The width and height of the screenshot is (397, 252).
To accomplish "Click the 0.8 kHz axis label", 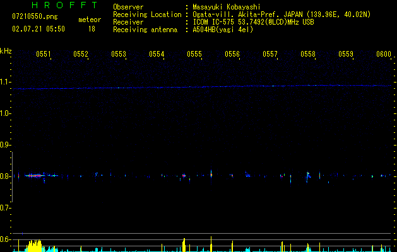I will pos(5,176).
